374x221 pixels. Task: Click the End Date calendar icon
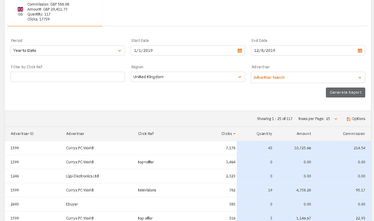pyautogui.click(x=359, y=51)
